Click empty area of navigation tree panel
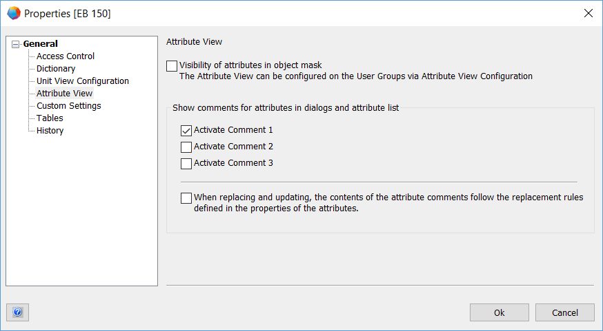The width and height of the screenshot is (603, 331). coord(81,220)
